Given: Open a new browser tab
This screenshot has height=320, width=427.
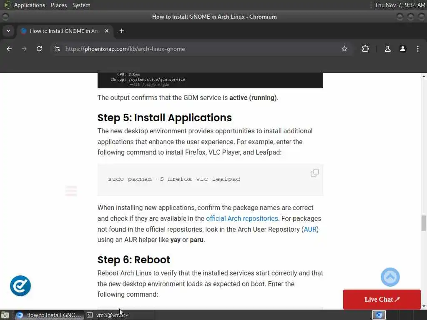Looking at the screenshot, I should pyautogui.click(x=122, y=31).
